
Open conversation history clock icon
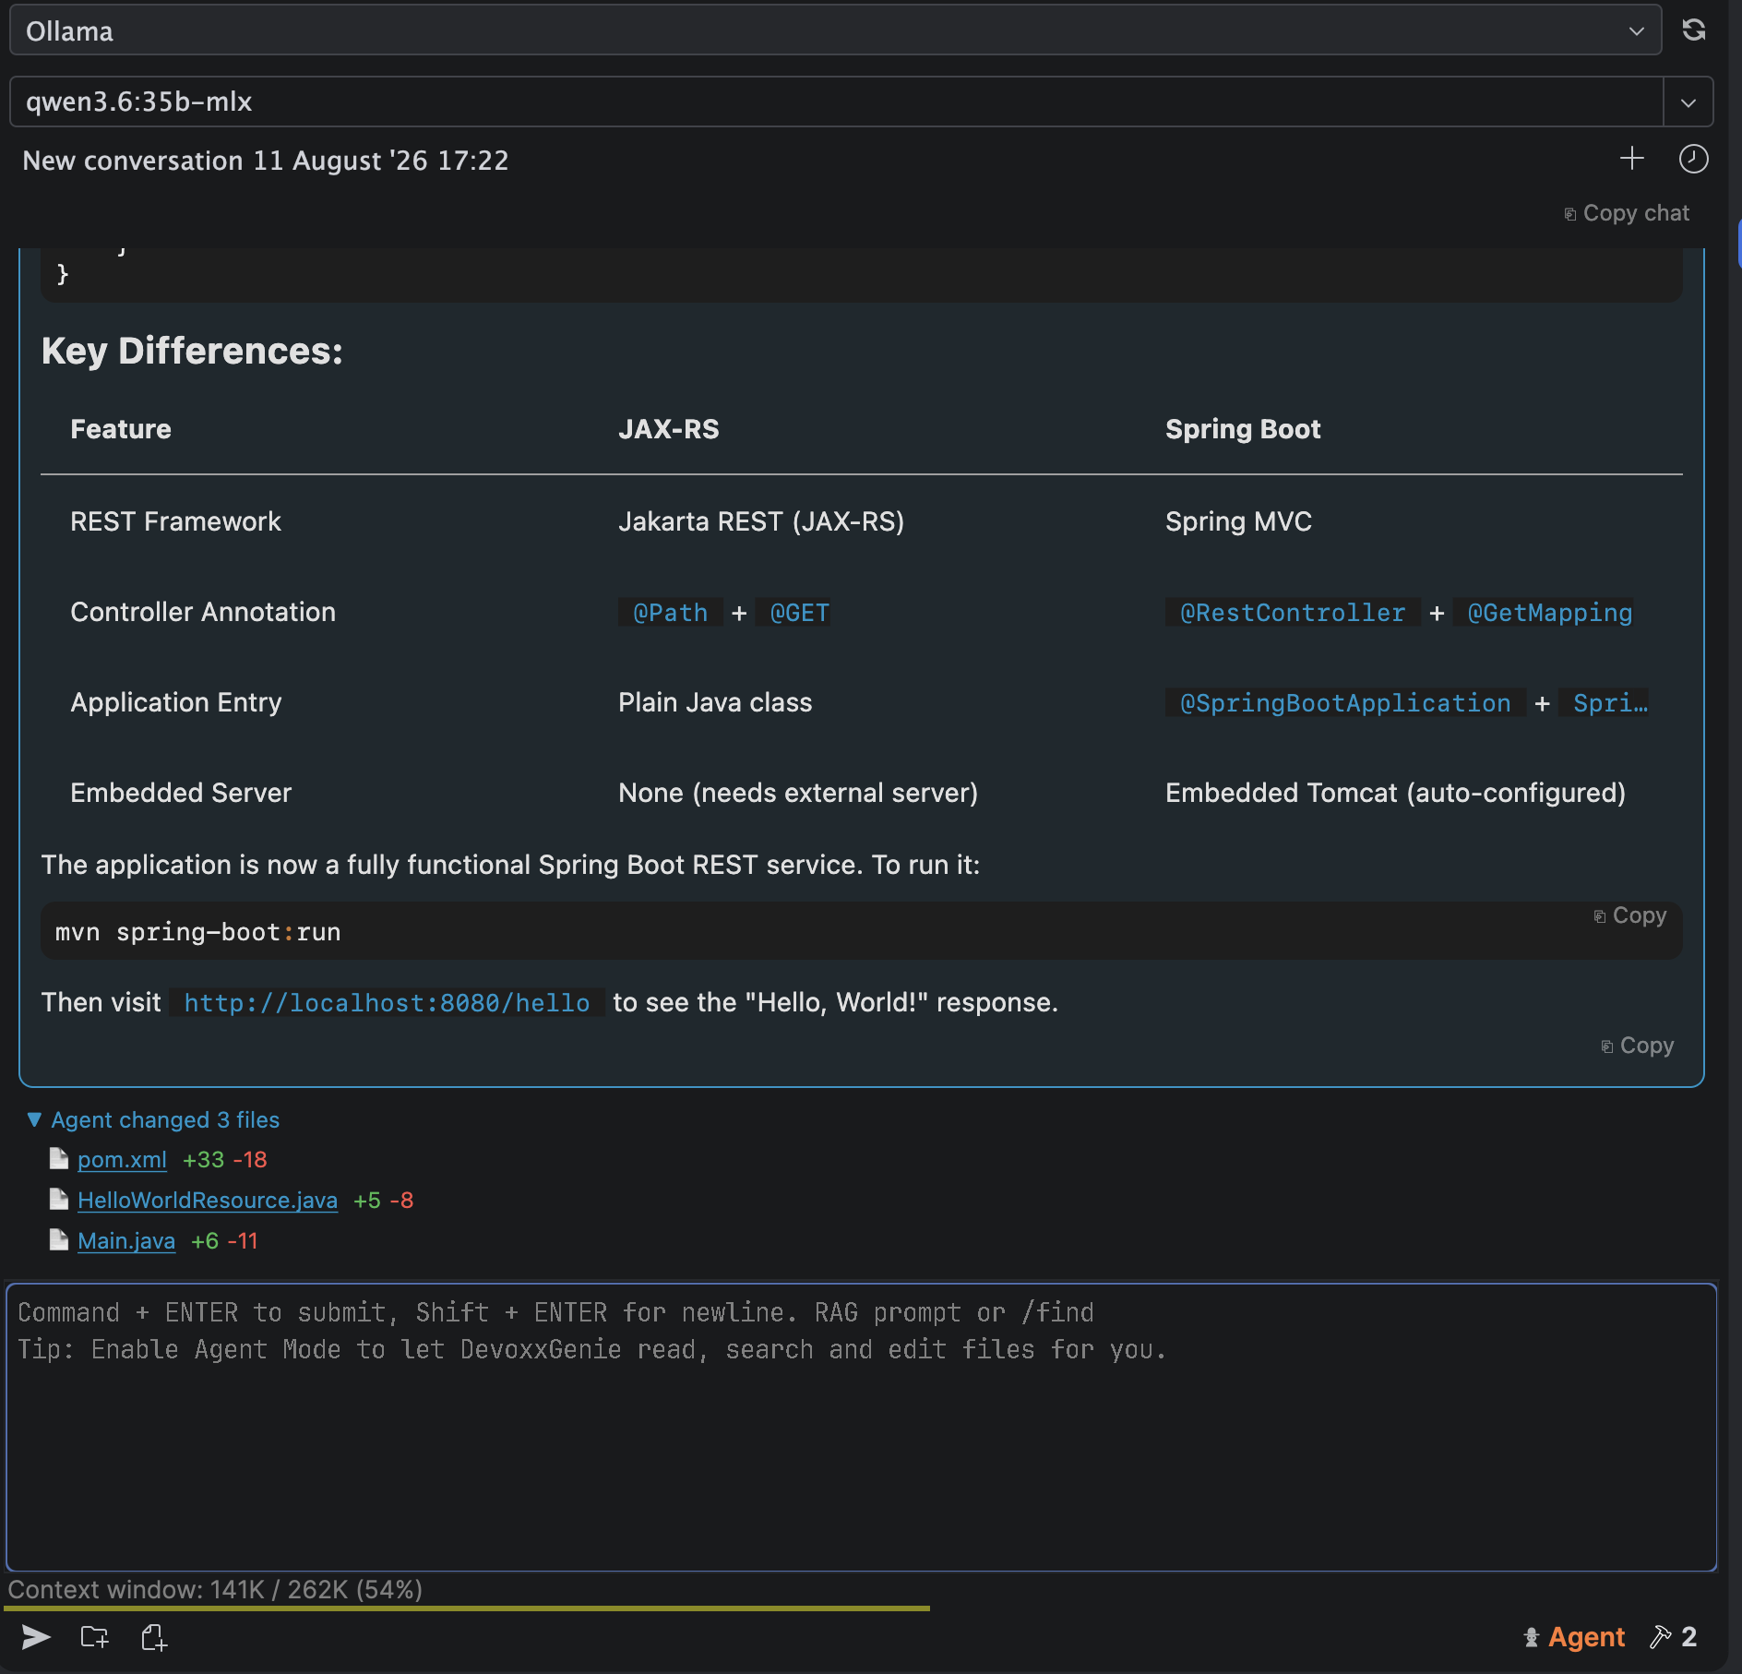coord(1693,159)
